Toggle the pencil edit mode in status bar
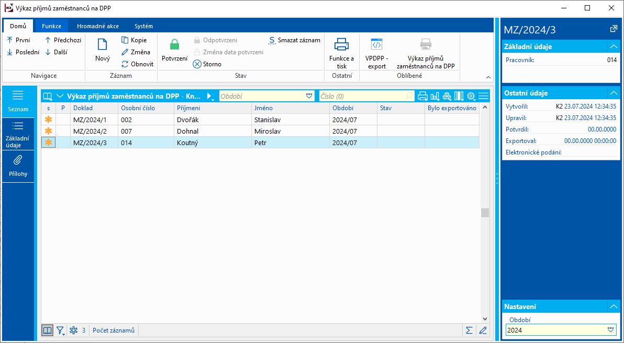The width and height of the screenshot is (624, 343). point(483,330)
